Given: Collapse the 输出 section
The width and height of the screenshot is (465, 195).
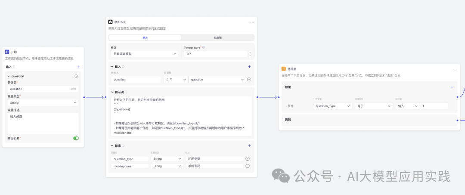Looking at the screenshot, I should click(112, 146).
